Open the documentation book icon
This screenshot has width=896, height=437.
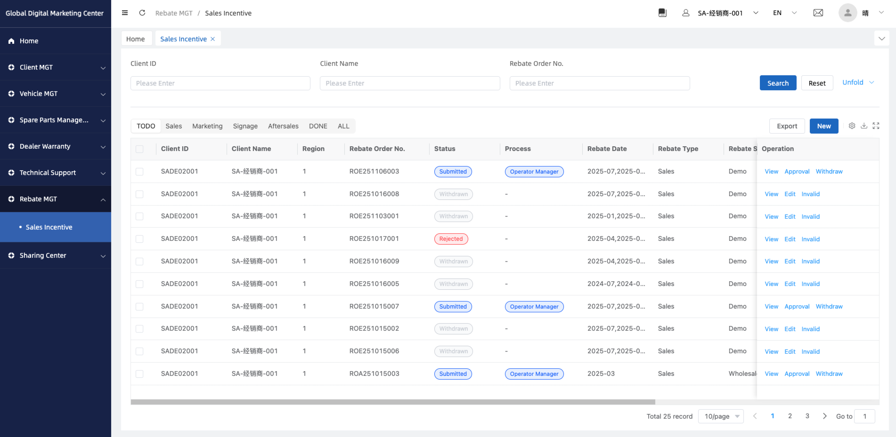[662, 13]
